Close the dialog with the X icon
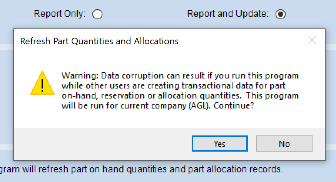Viewport: 336px width, 182px height. 312,40
